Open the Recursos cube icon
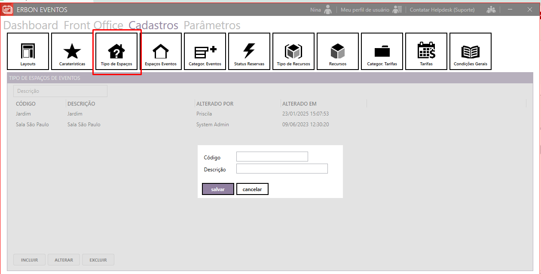Image resolution: width=541 pixels, height=274 pixels. tap(338, 52)
